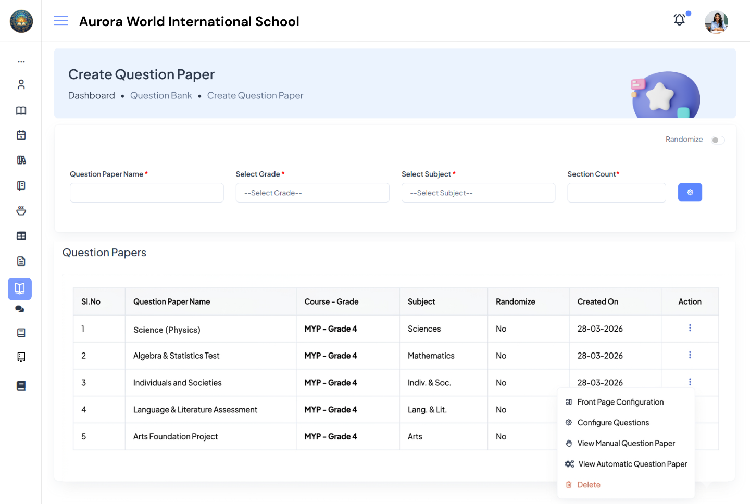The width and height of the screenshot is (750, 504).
Task: Select the calendar icon in the sidebar
Action: pos(21,135)
